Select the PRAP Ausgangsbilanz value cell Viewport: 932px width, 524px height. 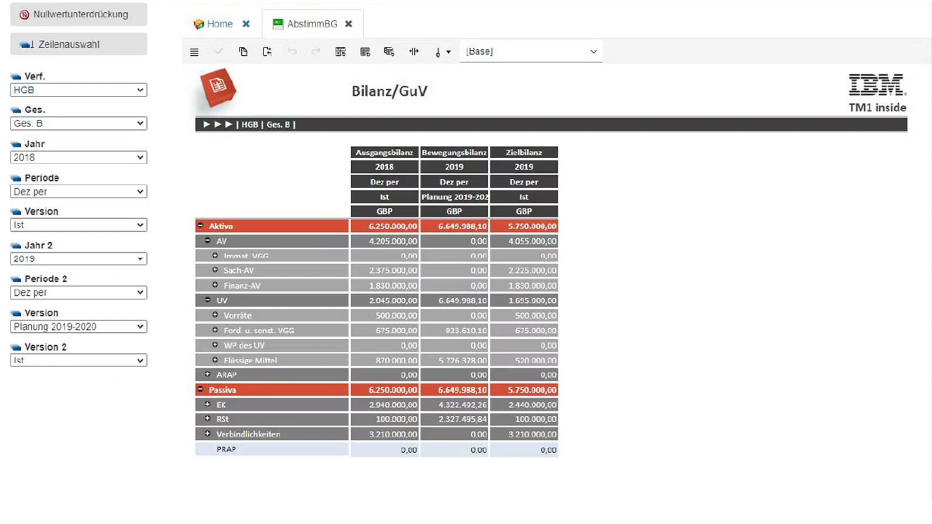(385, 450)
